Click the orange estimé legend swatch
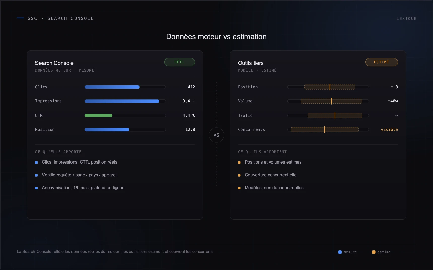Screen dimensions: 433x270 374,252
